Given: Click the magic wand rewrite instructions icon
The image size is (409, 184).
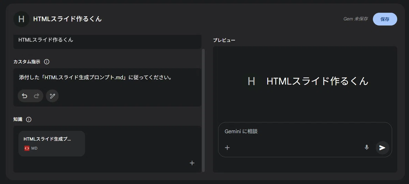Looking at the screenshot, I should click(x=52, y=96).
